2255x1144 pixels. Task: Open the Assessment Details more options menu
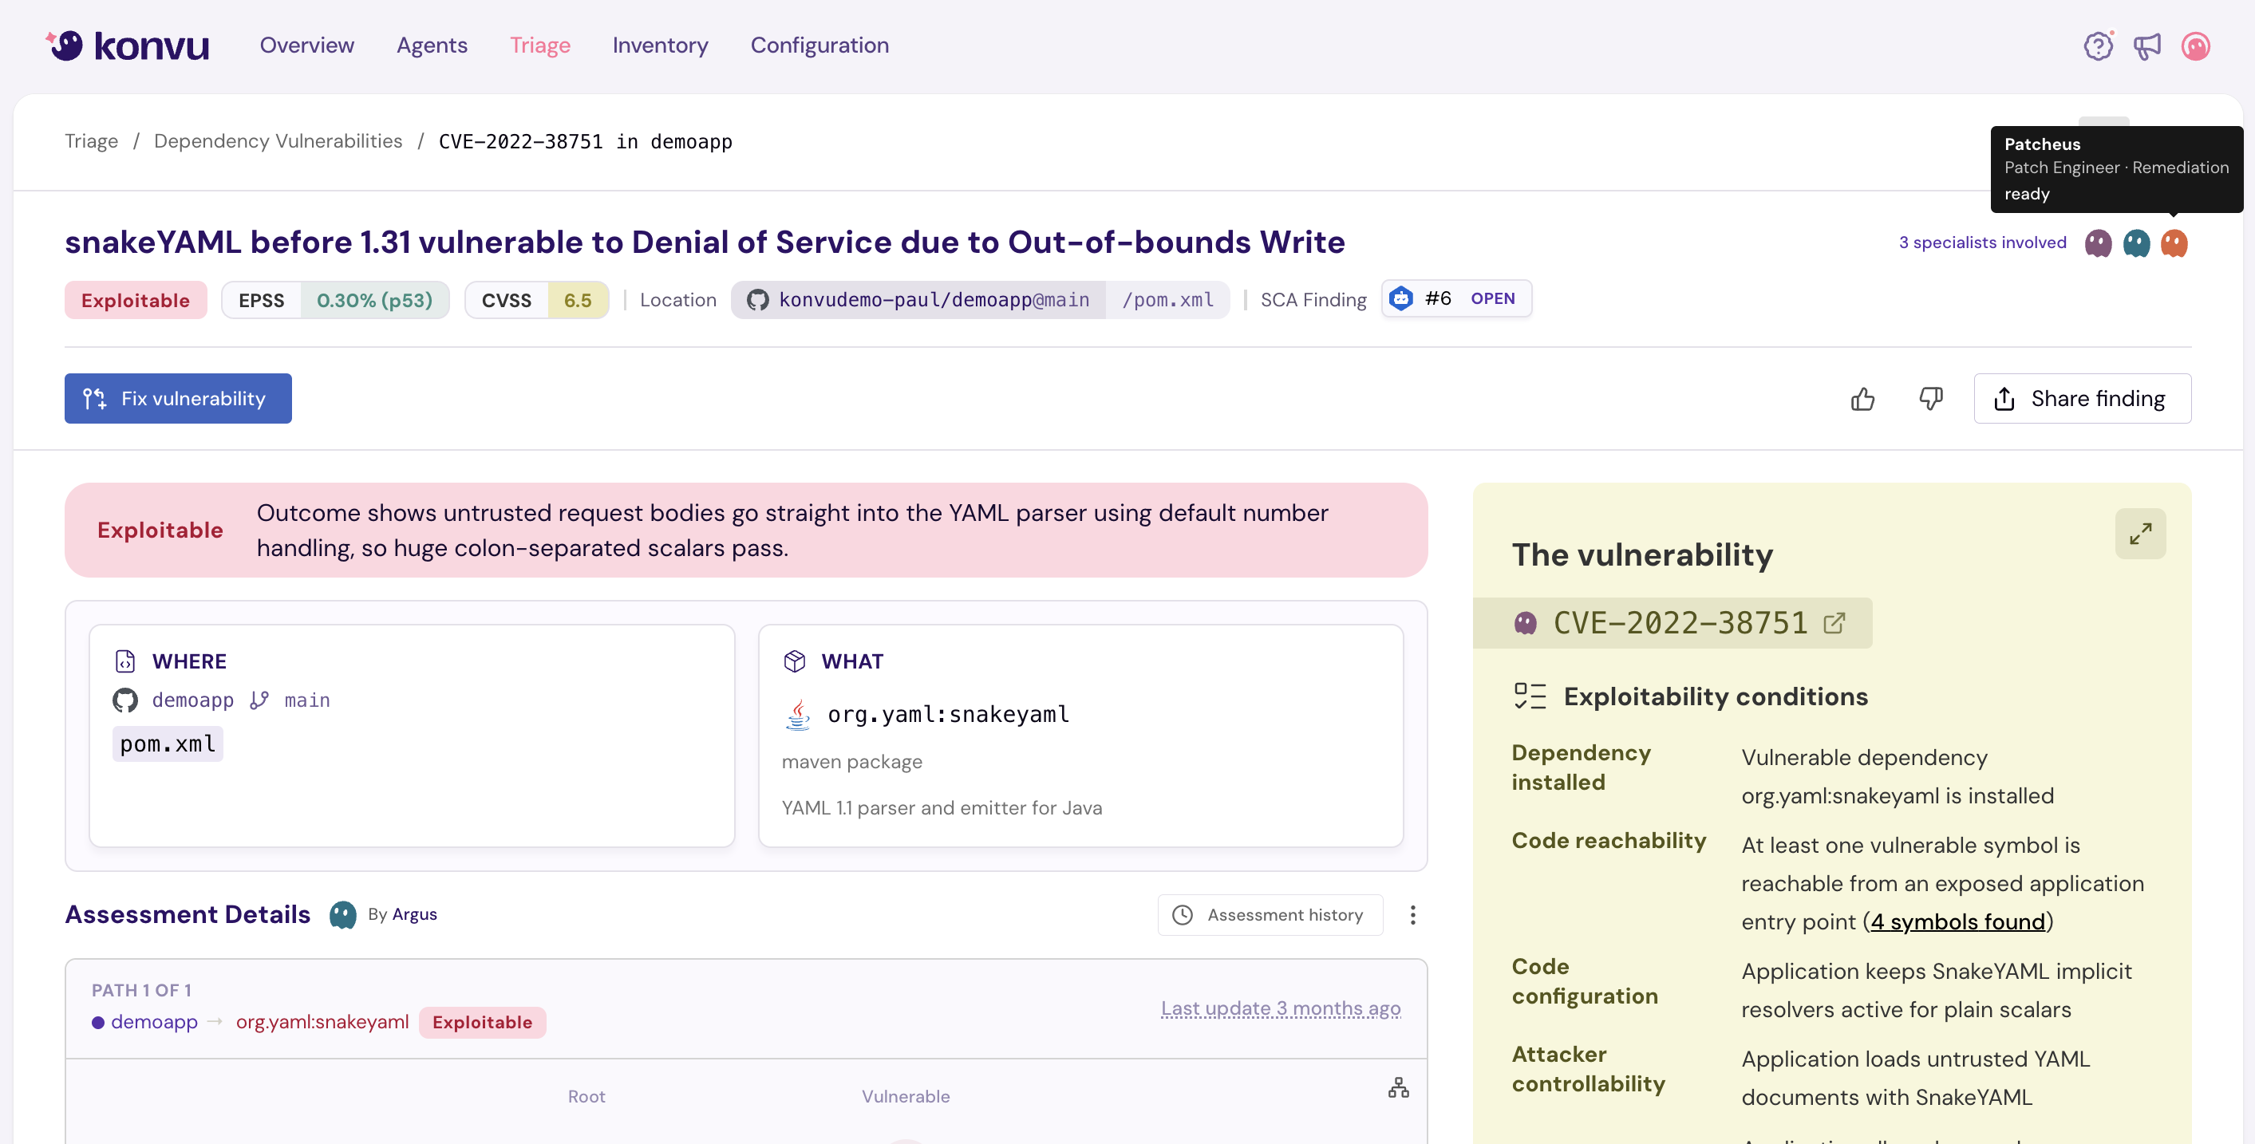pos(1413,915)
